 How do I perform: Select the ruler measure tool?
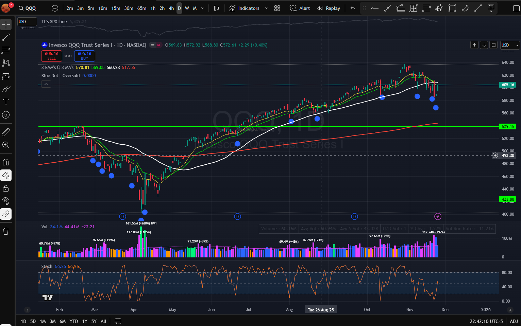pos(6,132)
